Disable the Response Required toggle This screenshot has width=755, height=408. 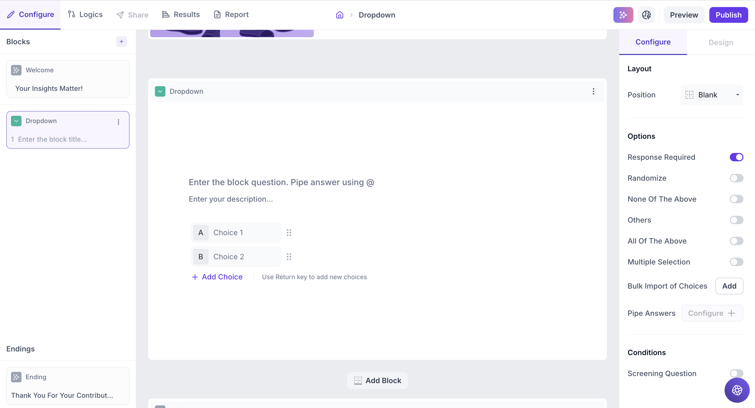pyautogui.click(x=736, y=157)
